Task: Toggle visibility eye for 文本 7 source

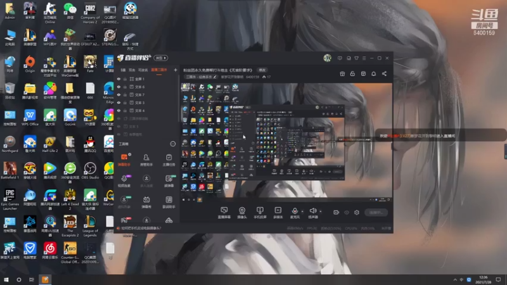Action: (x=119, y=94)
